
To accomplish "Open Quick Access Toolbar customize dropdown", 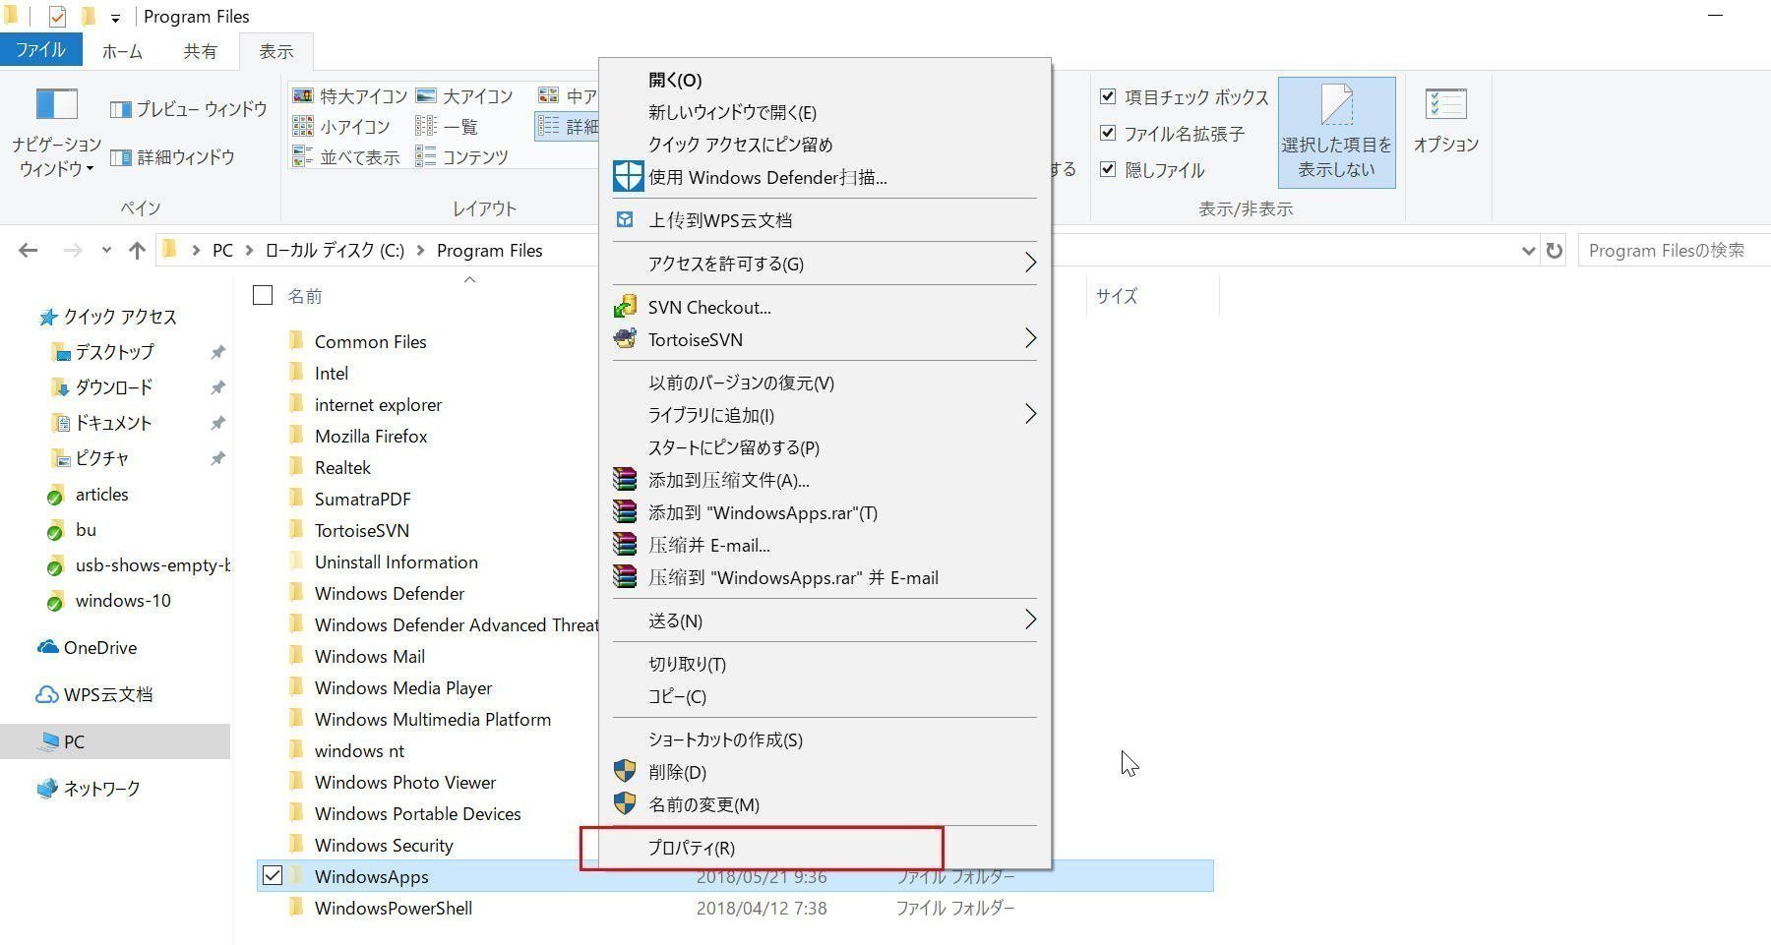I will coord(115,18).
